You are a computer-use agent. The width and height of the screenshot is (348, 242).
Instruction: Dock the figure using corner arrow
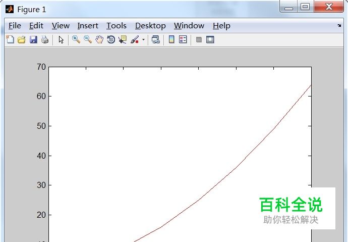click(339, 26)
